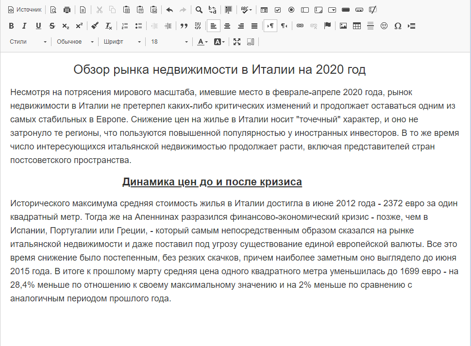Toggle Show Blocks view
The width and height of the screenshot is (471, 346).
[x=251, y=42]
